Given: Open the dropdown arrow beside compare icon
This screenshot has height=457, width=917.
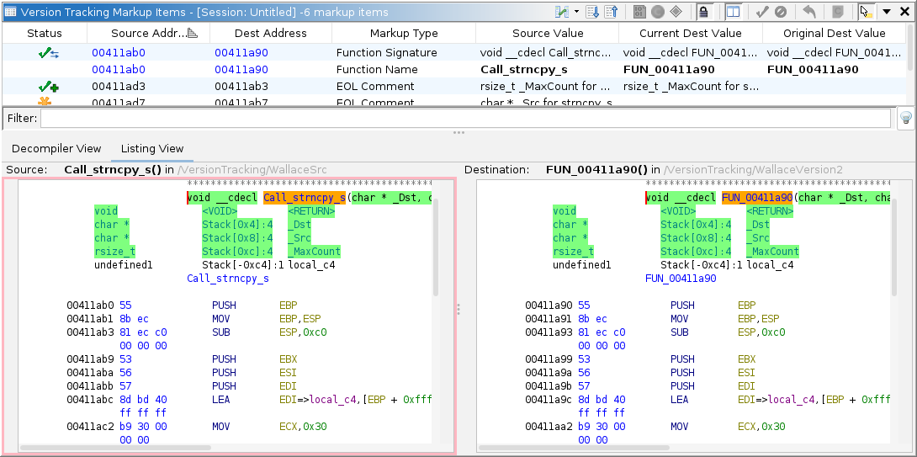Looking at the screenshot, I should [x=576, y=12].
